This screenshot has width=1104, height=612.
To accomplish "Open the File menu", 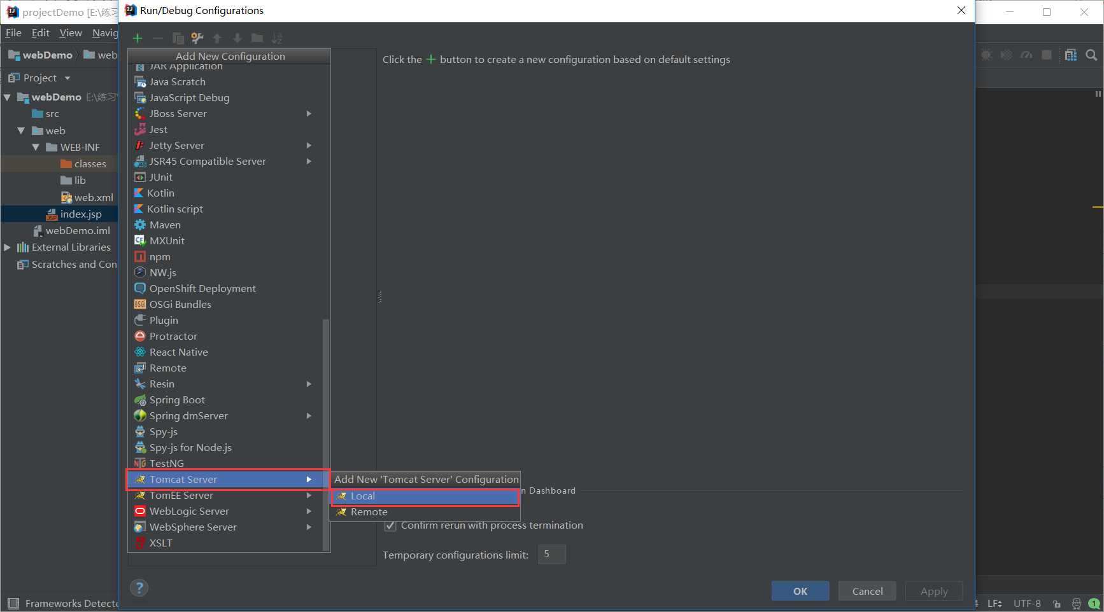I will coord(13,33).
